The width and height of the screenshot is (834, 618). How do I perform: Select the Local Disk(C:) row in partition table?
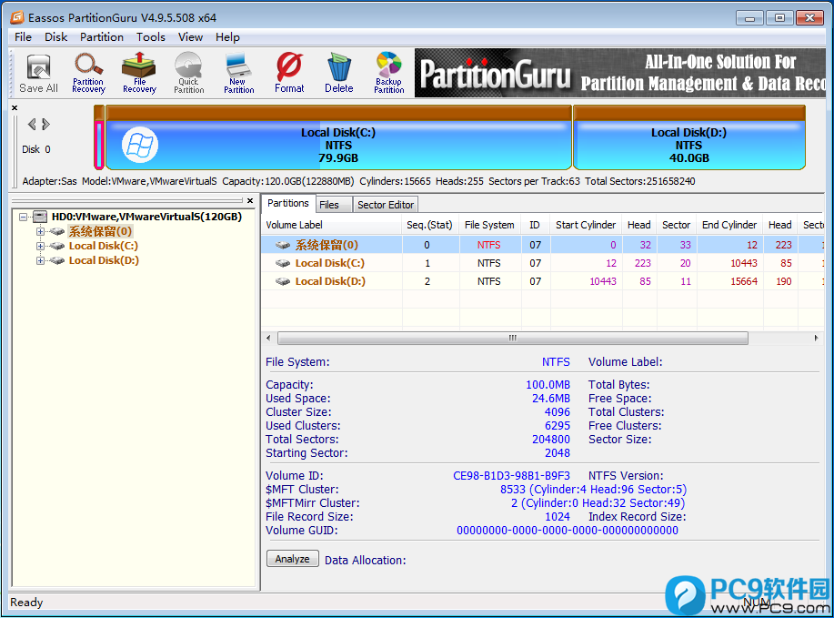tap(543, 263)
